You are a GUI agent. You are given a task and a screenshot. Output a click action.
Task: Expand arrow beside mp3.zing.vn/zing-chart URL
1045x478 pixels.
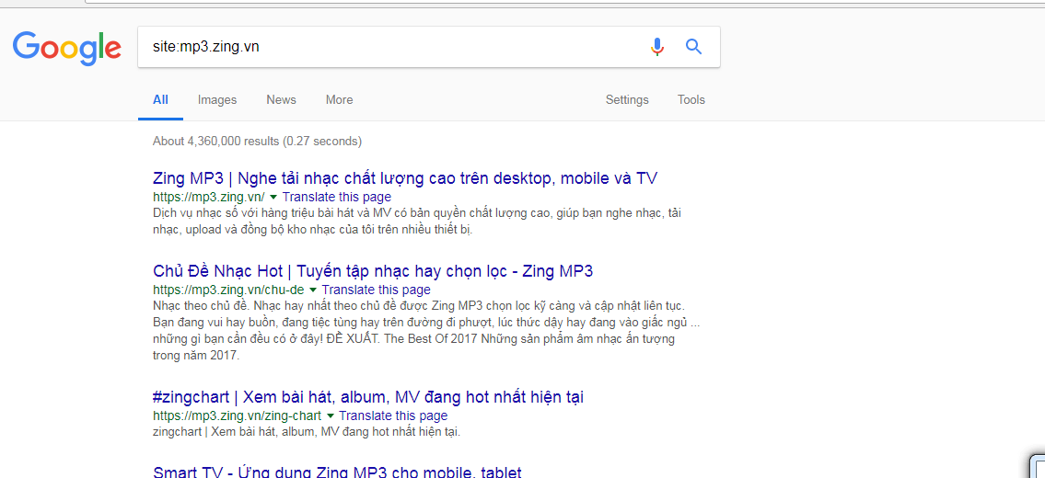(x=330, y=416)
